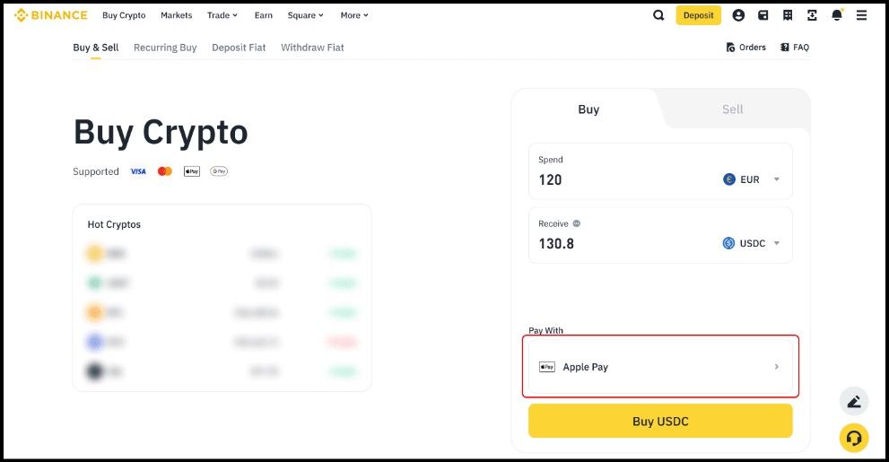Open the wallet icon in header
This screenshot has width=889, height=462.
tap(763, 15)
